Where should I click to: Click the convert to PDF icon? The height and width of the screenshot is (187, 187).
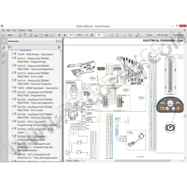[x=25, y=35]
